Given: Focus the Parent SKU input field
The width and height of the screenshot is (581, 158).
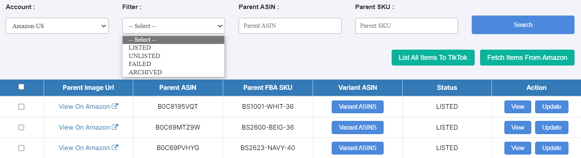Looking at the screenshot, I should (406, 26).
